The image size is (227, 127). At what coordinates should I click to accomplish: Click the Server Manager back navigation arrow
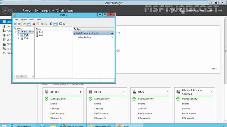click(5, 10)
